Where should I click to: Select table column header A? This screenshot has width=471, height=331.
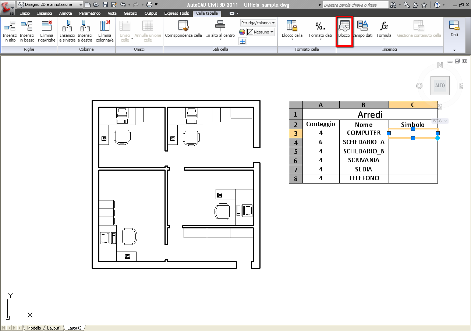[x=321, y=105]
